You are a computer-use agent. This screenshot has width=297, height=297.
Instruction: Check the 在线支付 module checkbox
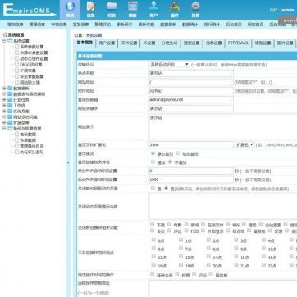point(203,224)
